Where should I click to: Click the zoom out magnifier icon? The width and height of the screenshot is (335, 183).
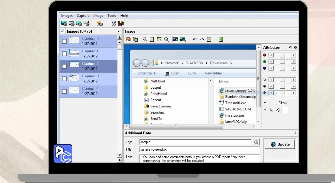pos(145,39)
